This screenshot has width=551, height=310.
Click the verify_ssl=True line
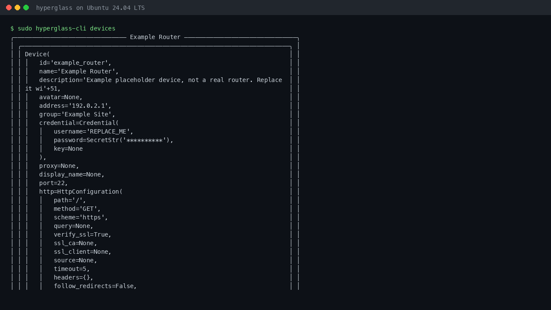pos(83,234)
